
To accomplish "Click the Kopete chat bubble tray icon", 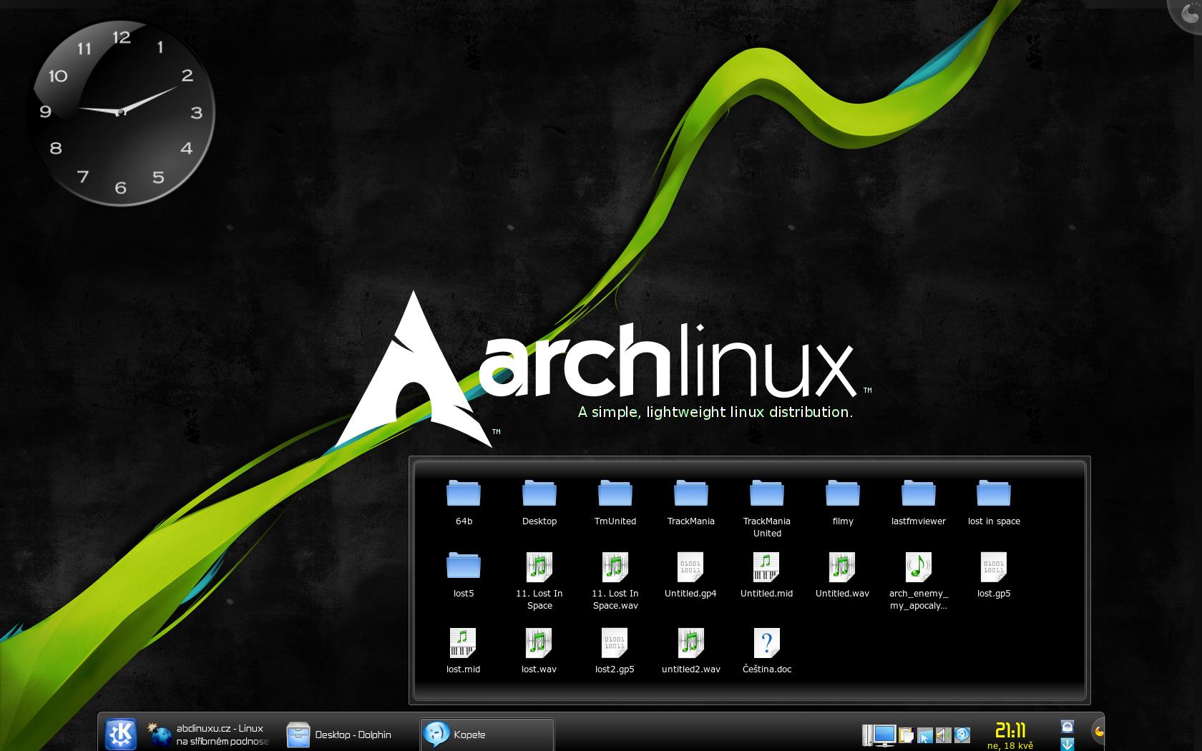I will tap(962, 735).
